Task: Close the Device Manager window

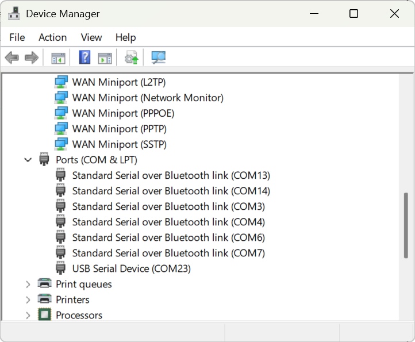Action: coord(394,13)
